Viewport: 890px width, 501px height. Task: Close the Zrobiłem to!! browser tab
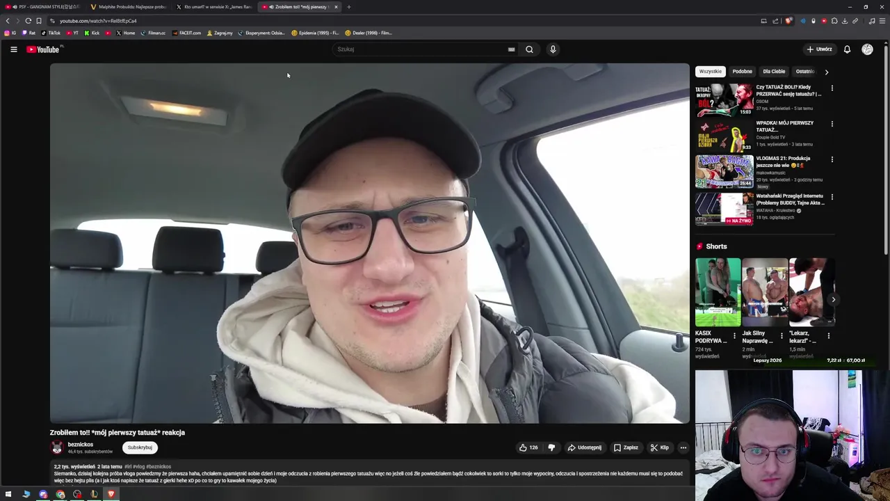336,7
